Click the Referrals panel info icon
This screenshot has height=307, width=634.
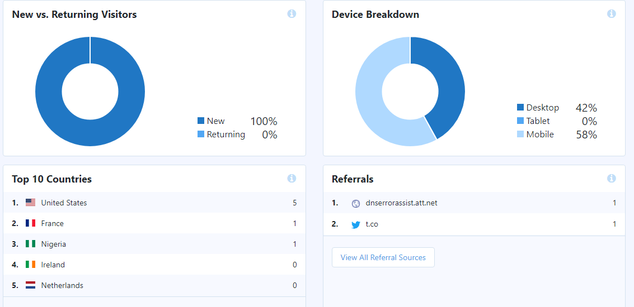[612, 178]
